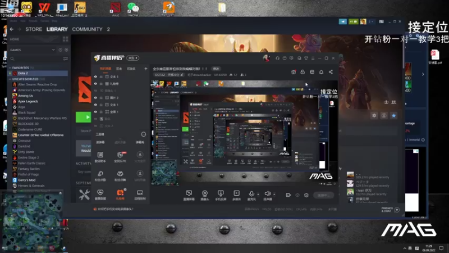Click the 类型 mode selector beside app logo
This screenshot has width=449, height=253.
click(133, 58)
